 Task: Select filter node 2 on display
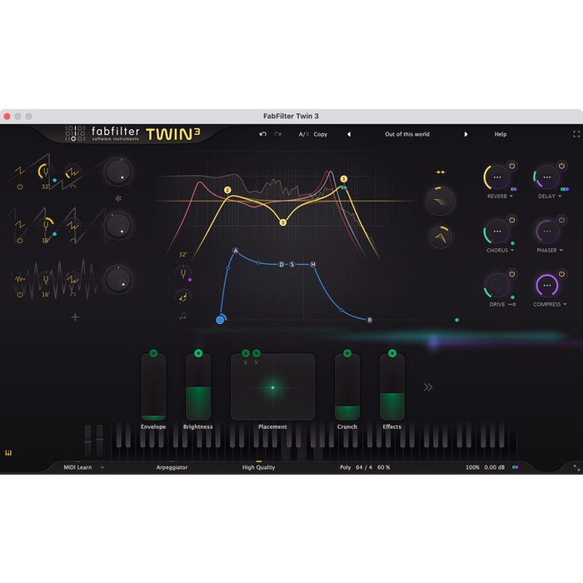pyautogui.click(x=227, y=190)
